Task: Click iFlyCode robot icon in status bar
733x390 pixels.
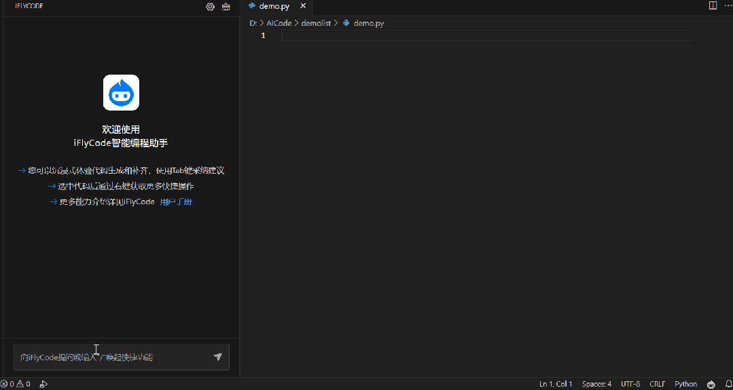Action: point(711,384)
